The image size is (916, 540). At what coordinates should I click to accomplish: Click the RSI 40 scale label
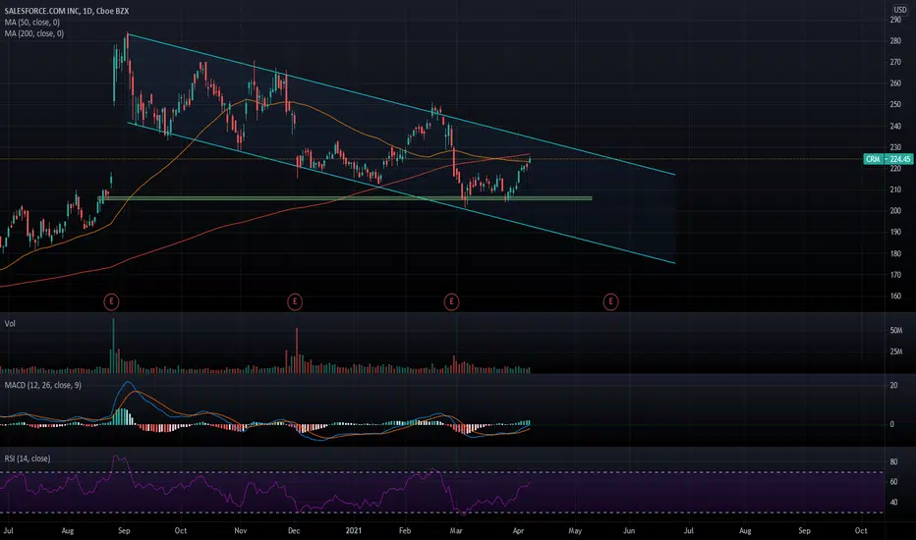point(893,502)
